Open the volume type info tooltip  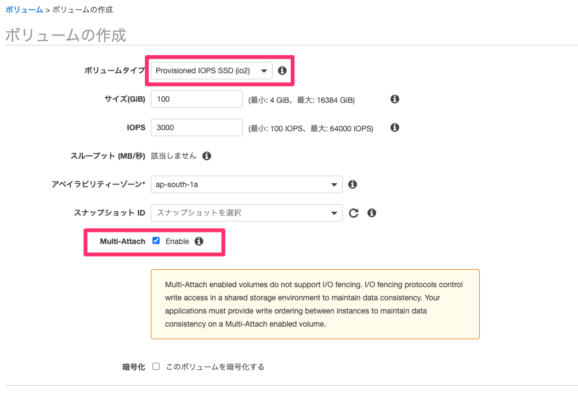pyautogui.click(x=282, y=71)
